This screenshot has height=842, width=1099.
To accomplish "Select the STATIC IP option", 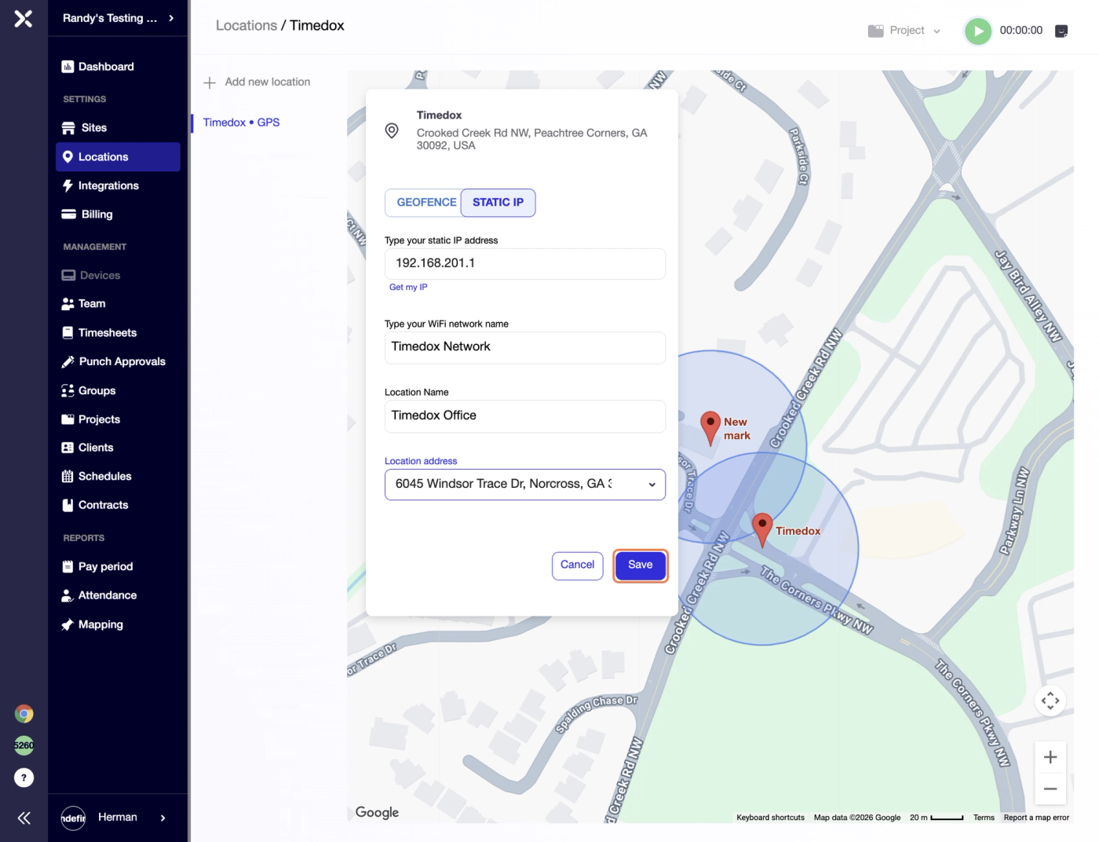I will tap(498, 203).
